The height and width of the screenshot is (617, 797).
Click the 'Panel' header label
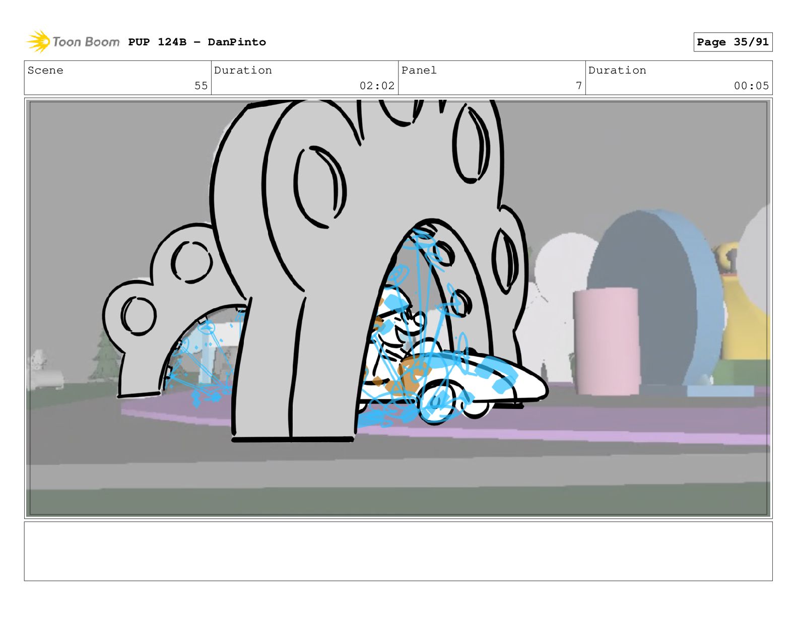coord(419,70)
